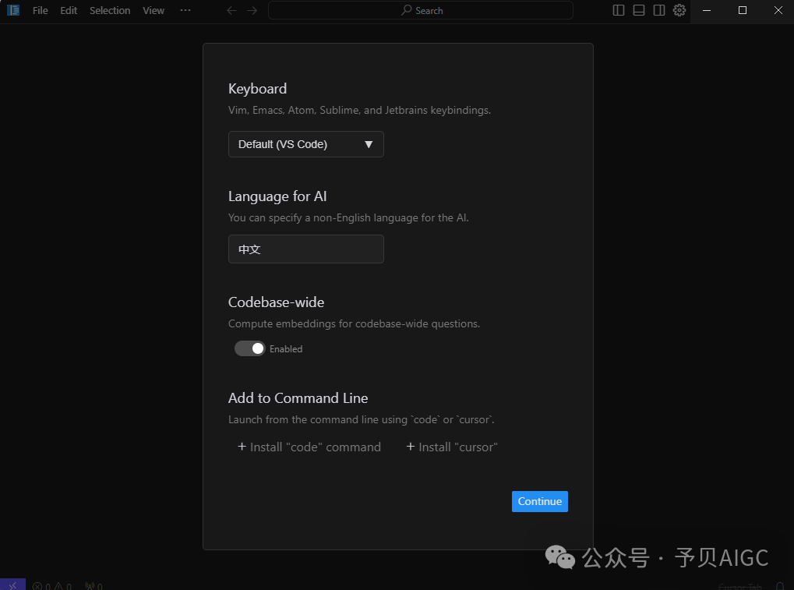Minimize the Cursor window
Screen dimensions: 794x590
[x=707, y=10]
